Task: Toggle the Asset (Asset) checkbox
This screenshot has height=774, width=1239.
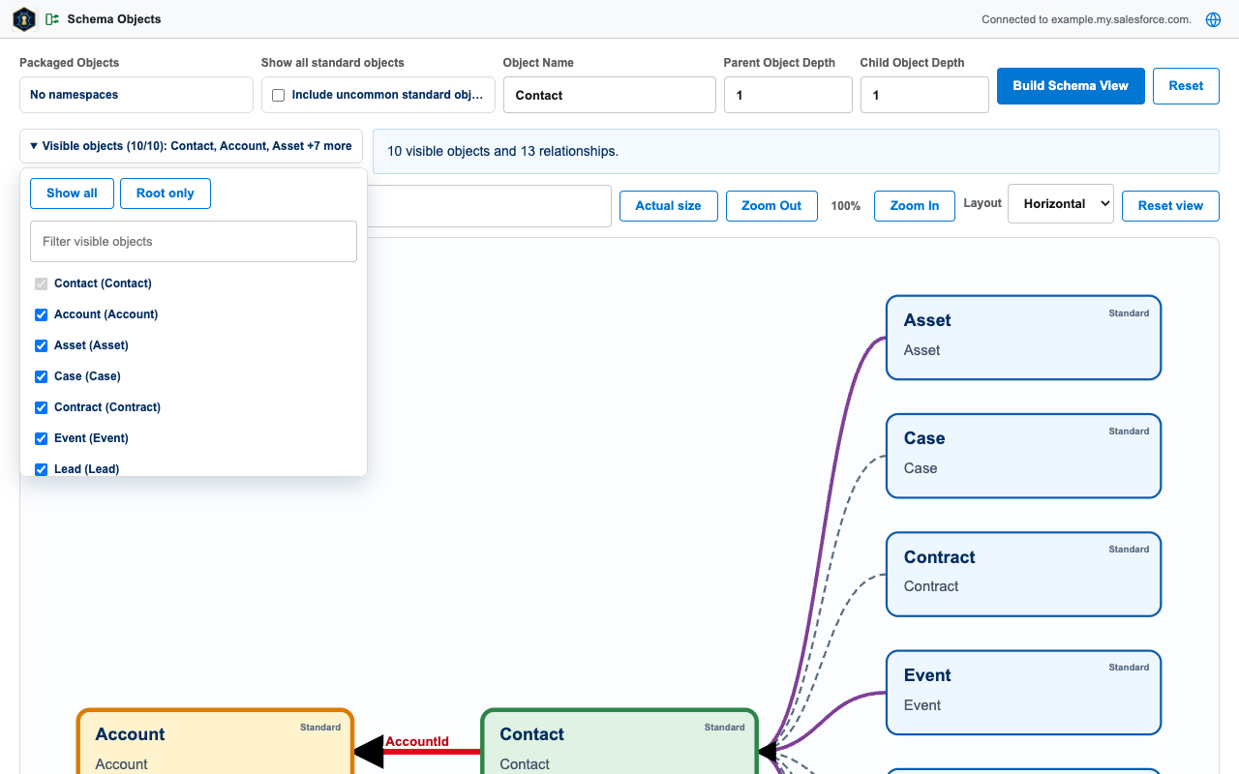Action: click(41, 345)
